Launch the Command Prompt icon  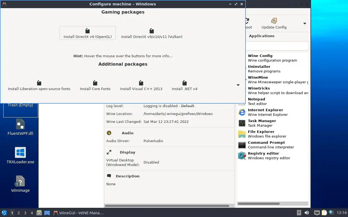[242, 145]
